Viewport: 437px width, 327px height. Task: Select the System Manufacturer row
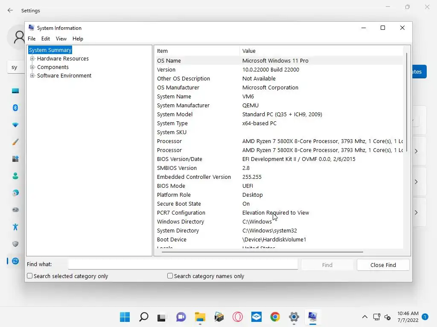pos(279,106)
